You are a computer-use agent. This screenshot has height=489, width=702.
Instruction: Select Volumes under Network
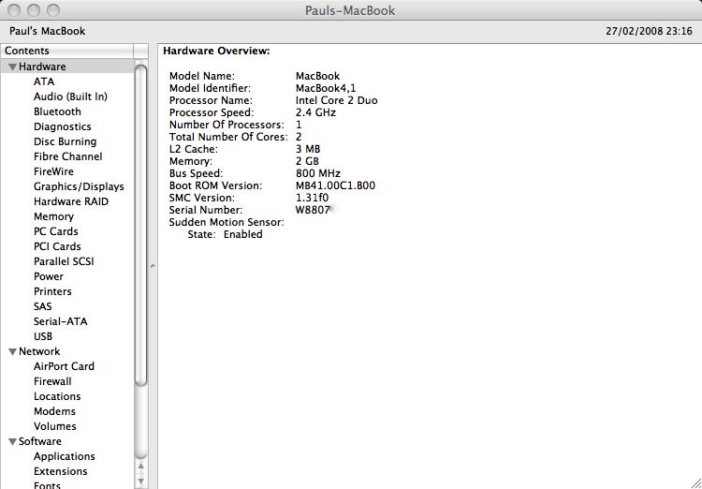pos(54,426)
